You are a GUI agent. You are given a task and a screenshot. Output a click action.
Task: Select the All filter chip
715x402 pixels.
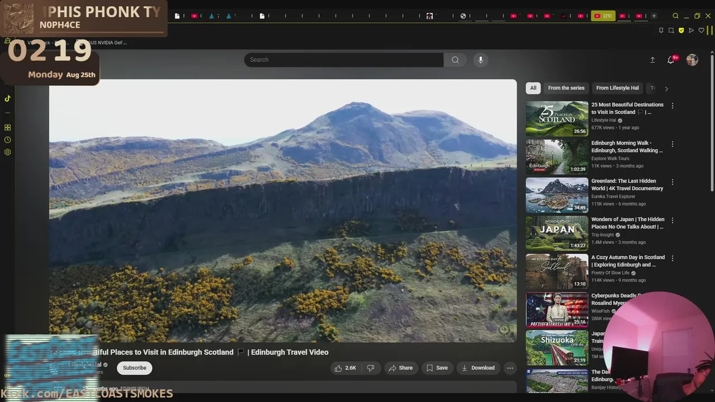[x=533, y=88]
